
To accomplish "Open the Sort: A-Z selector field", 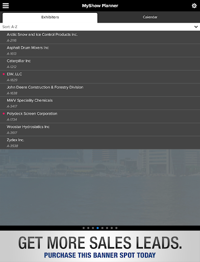I will click(x=100, y=27).
